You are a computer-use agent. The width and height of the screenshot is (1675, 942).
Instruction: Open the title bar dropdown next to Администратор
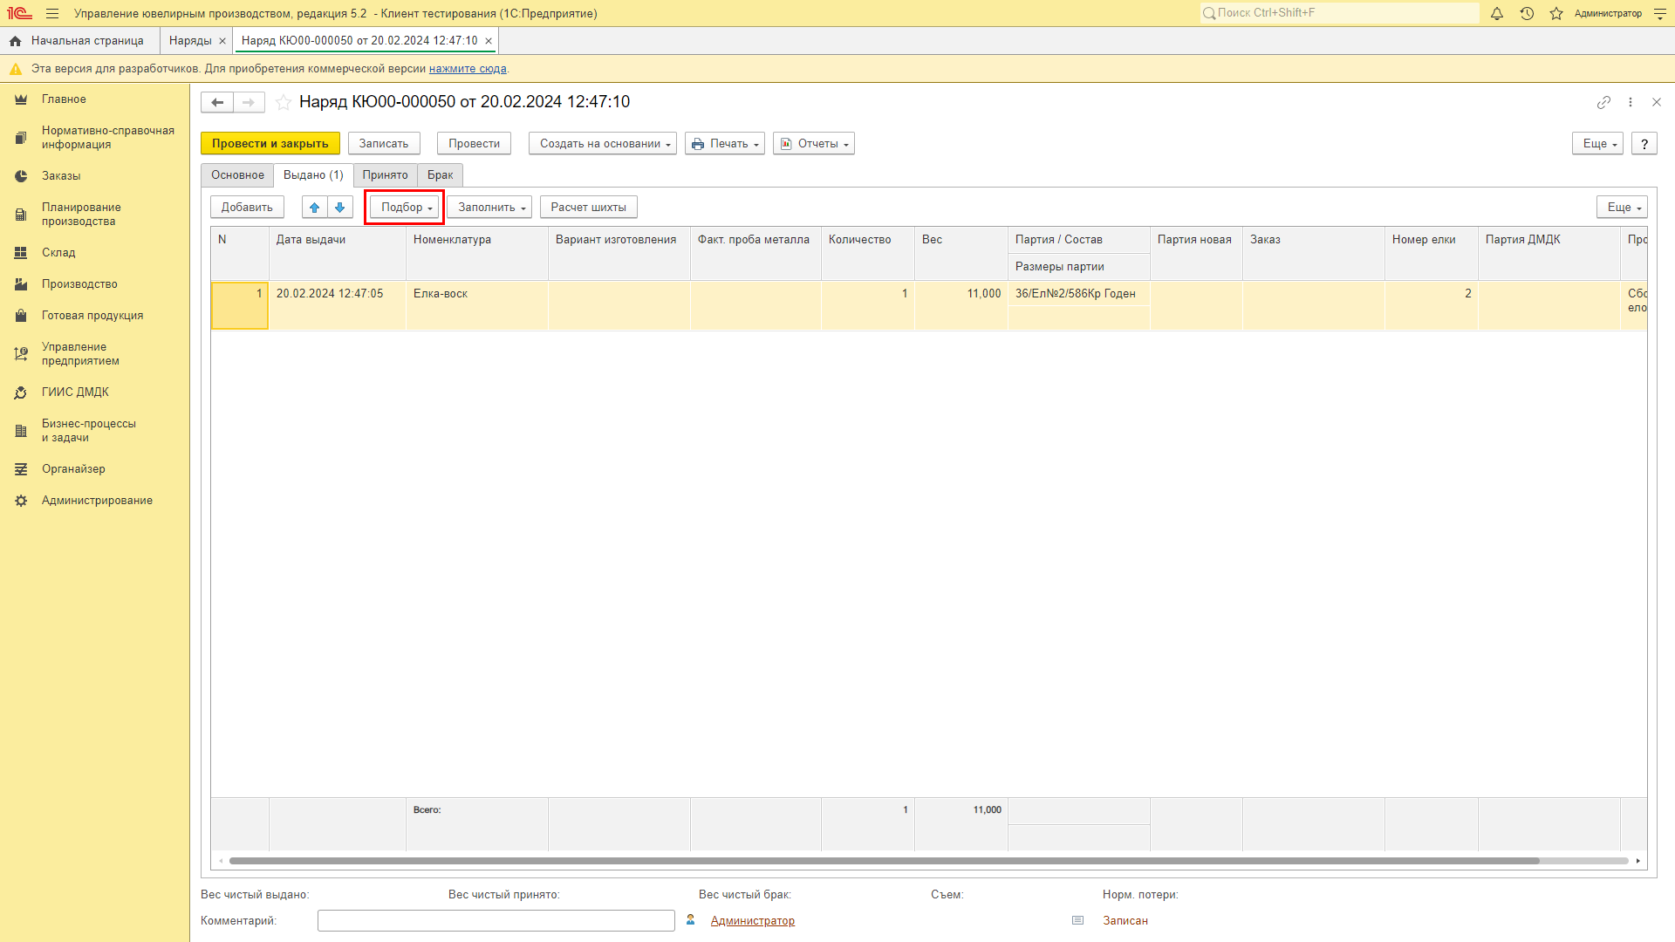coord(1659,14)
